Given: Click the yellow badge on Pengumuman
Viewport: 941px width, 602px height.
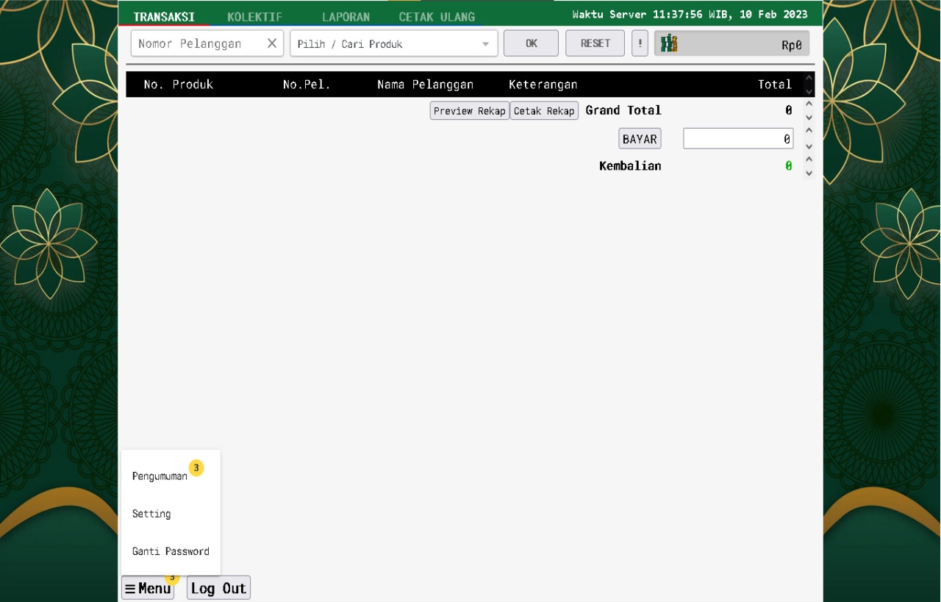Looking at the screenshot, I should pyautogui.click(x=196, y=467).
